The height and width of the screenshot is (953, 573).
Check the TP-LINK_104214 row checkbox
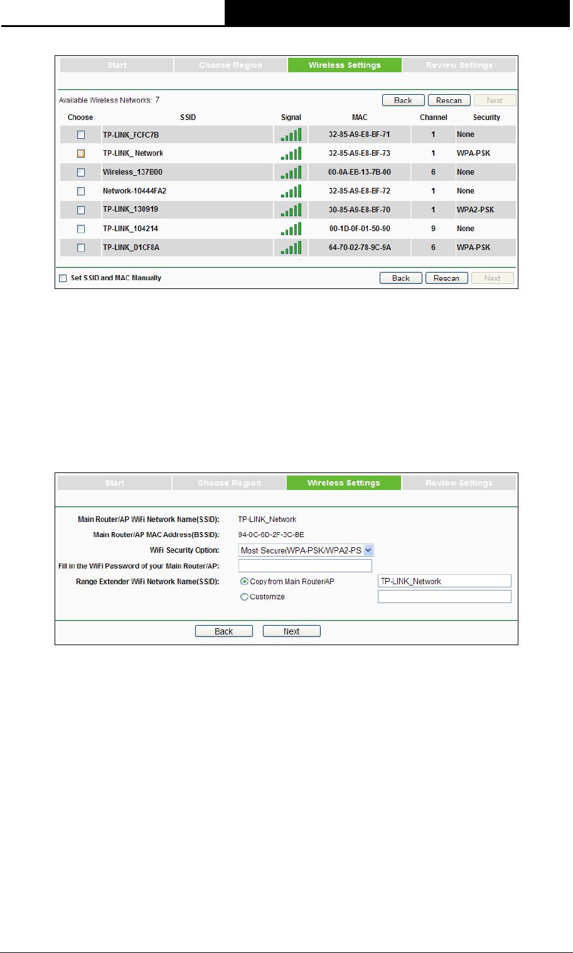[81, 229]
